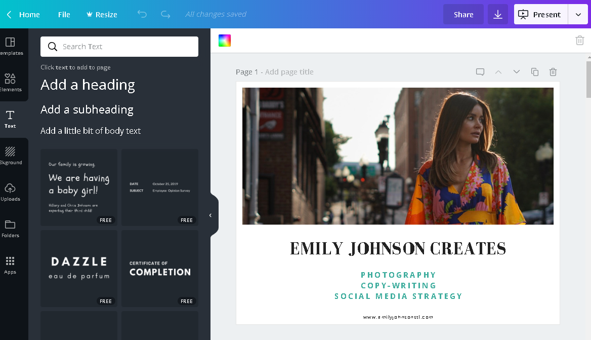Select EMILY JOHNSON CREATES heading text
The width and height of the screenshot is (591, 340).
398,248
